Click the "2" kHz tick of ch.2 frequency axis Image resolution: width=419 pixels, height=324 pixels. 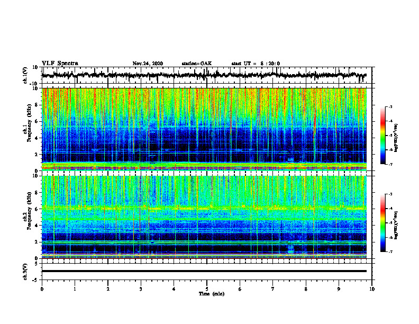pyautogui.click(x=37, y=242)
